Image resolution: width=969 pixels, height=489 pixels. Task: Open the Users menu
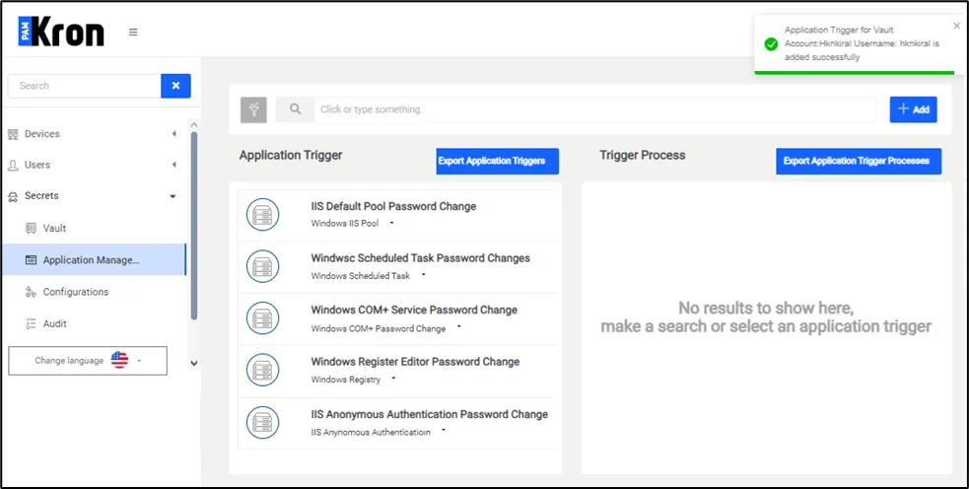point(37,165)
